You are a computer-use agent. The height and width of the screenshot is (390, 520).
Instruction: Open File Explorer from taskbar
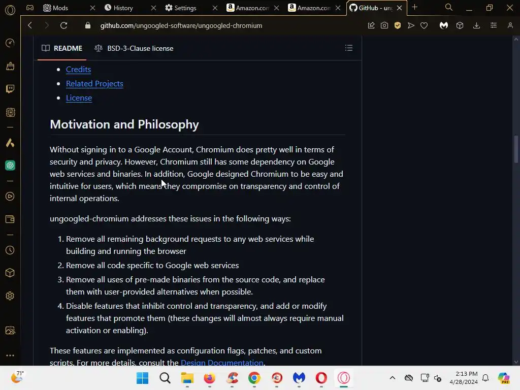[x=187, y=378]
